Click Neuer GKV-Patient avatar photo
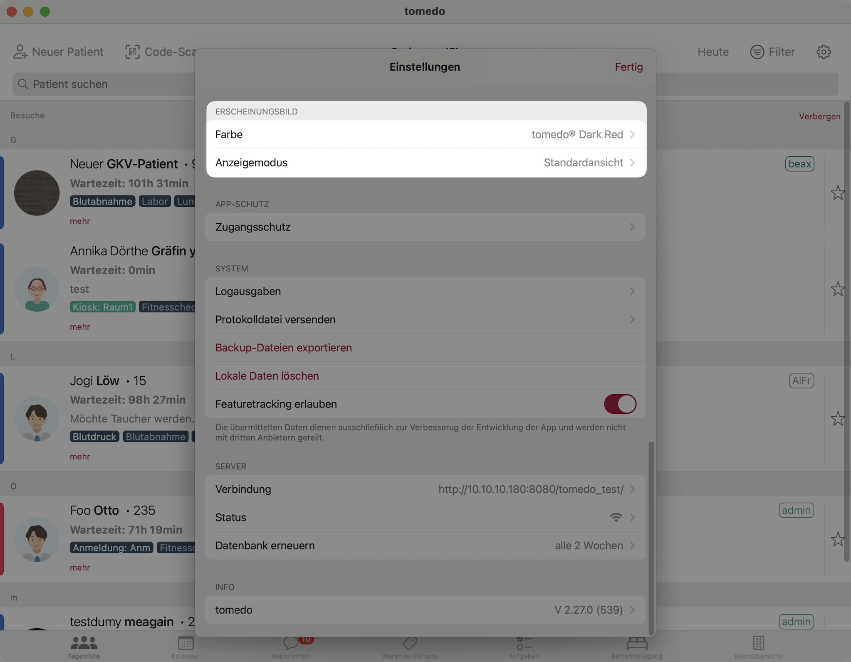Image resolution: width=851 pixels, height=662 pixels. click(37, 193)
